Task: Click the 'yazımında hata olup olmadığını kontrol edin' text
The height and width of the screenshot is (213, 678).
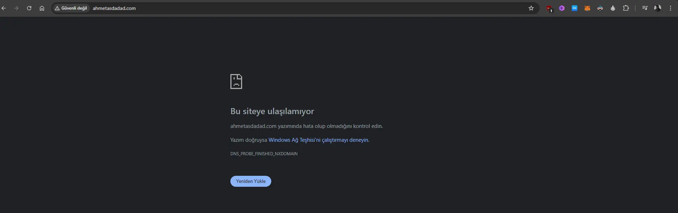Action: pos(330,126)
